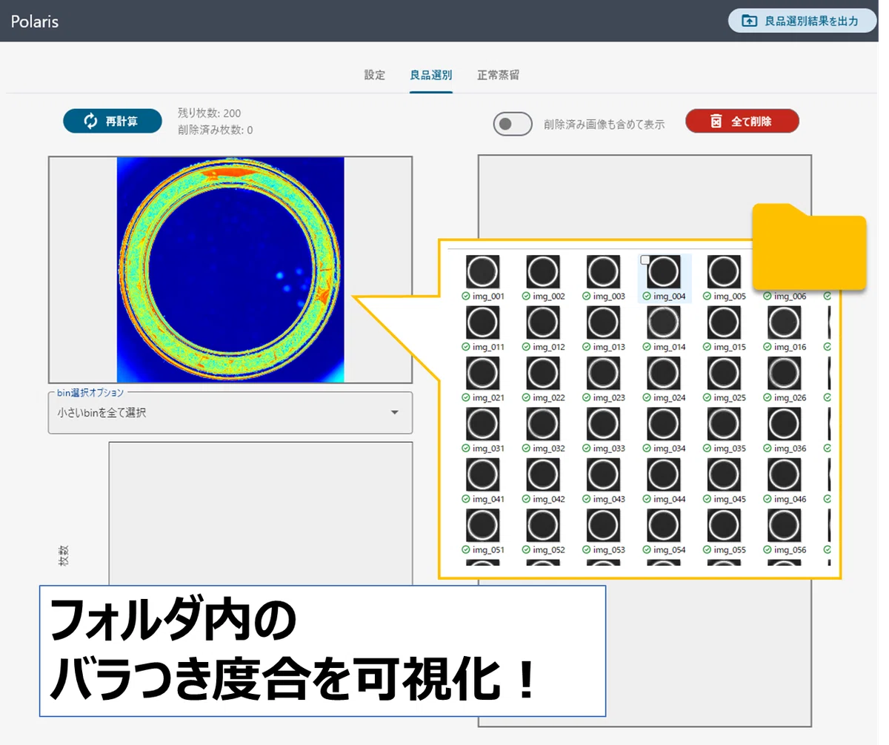Click the folder upload icon in export button

pyautogui.click(x=750, y=21)
